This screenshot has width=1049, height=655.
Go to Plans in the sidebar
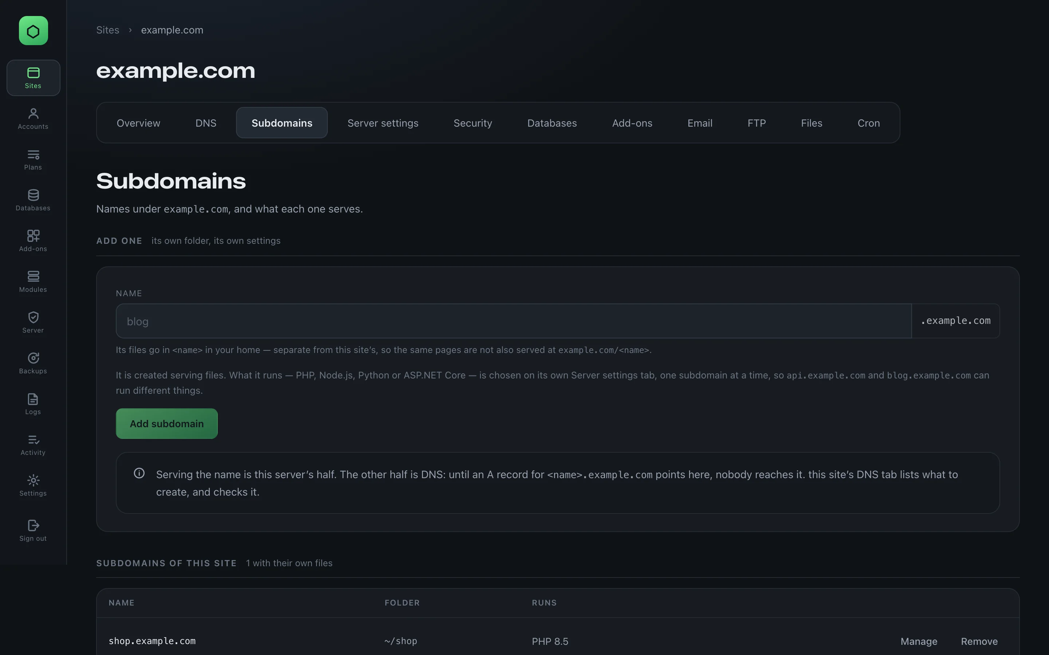tap(34, 159)
